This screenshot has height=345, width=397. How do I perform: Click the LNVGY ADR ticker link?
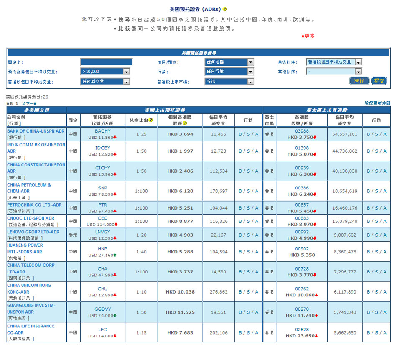(102, 232)
